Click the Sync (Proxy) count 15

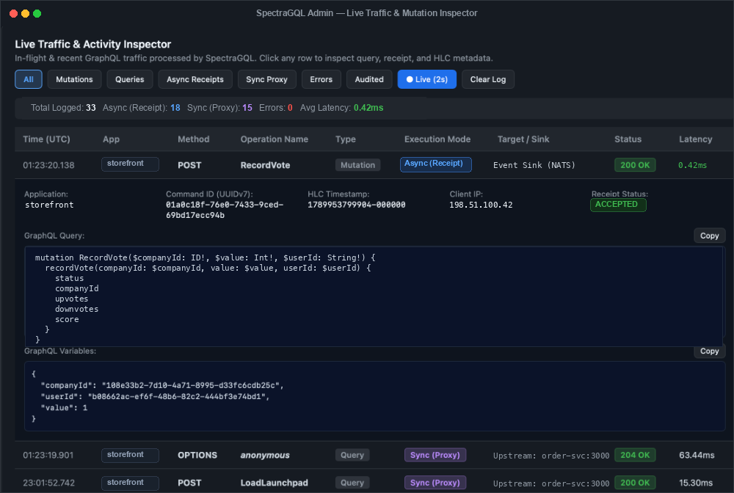coord(247,108)
